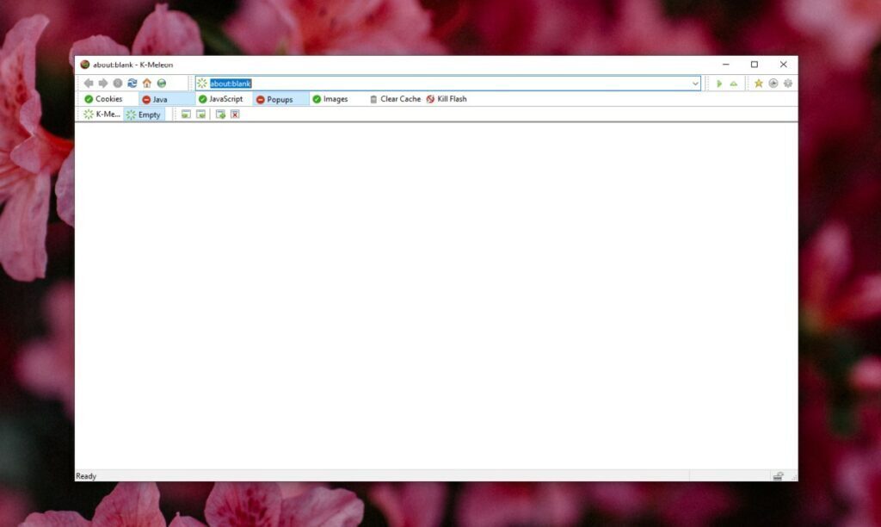
Task: Click the Kill Flash button
Action: click(448, 99)
